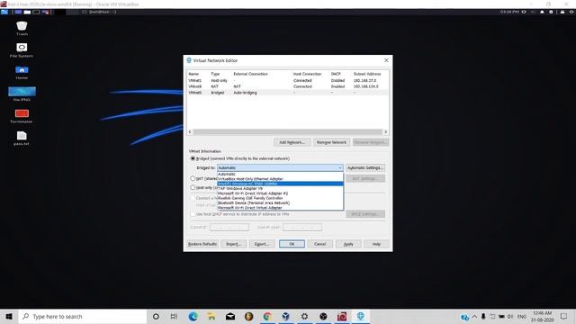Open Settings gear on taskbar
The width and height of the screenshot is (576, 324).
304,316
